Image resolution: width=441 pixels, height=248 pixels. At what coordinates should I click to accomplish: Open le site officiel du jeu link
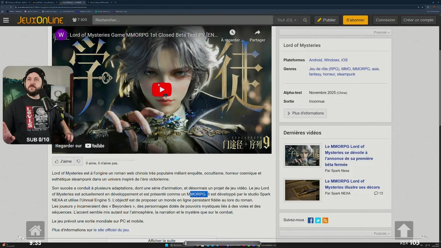click(112, 230)
